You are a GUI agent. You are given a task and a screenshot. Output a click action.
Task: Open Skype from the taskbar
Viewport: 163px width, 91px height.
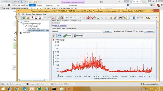tap(24, 89)
